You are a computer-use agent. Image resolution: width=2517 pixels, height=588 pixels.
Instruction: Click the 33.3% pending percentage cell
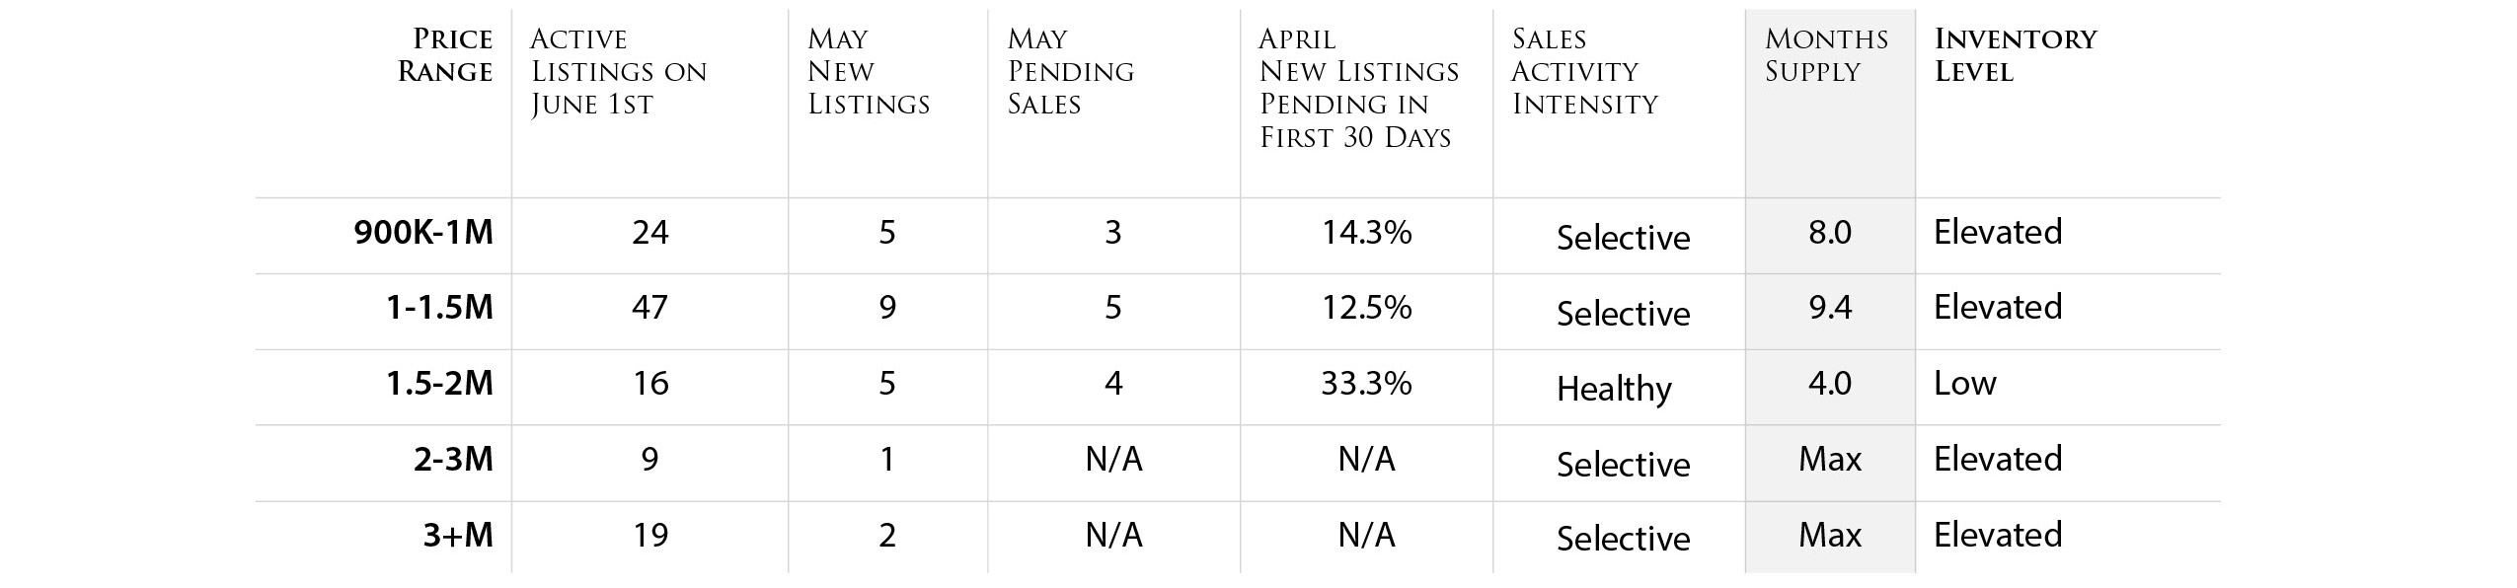(1366, 384)
